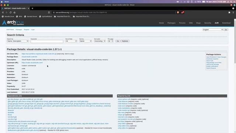Click the Keywords search field
The width and height of the screenshot is (236, 133).
[47, 41]
